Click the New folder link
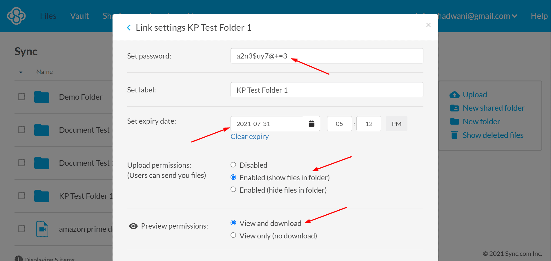 tap(481, 122)
